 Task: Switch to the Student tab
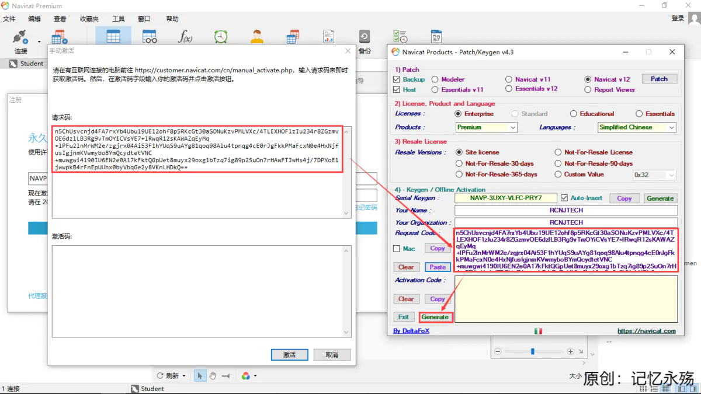pyautogui.click(x=26, y=64)
